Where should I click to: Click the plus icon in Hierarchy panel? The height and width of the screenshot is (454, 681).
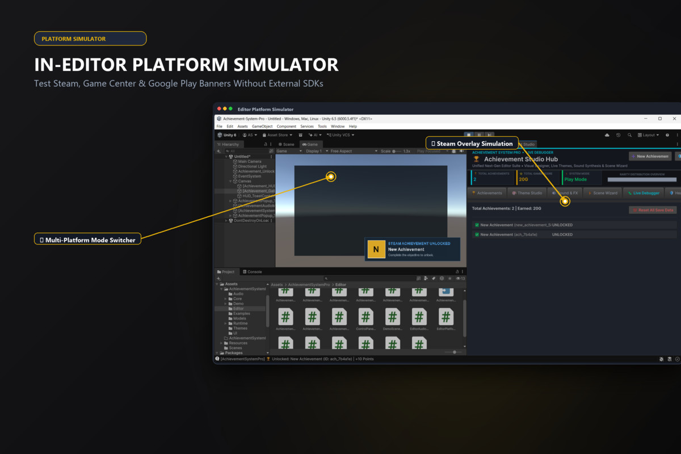(x=218, y=151)
